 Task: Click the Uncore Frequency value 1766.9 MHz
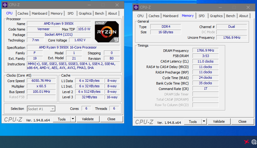[232, 38]
